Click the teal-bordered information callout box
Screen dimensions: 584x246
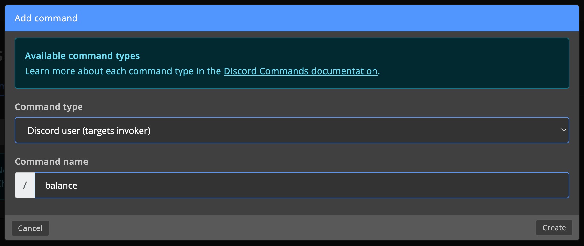(x=292, y=63)
